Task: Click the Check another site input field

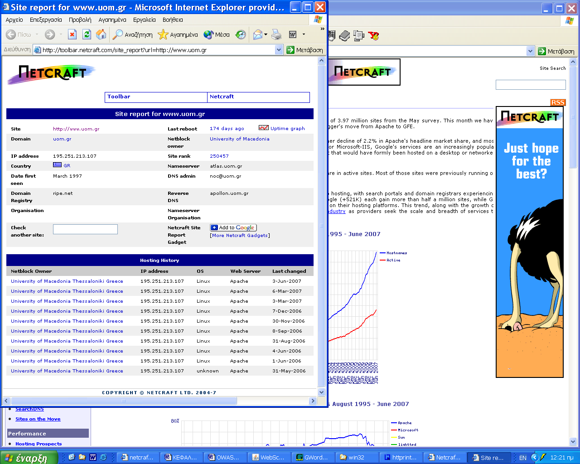Action: coord(85,229)
